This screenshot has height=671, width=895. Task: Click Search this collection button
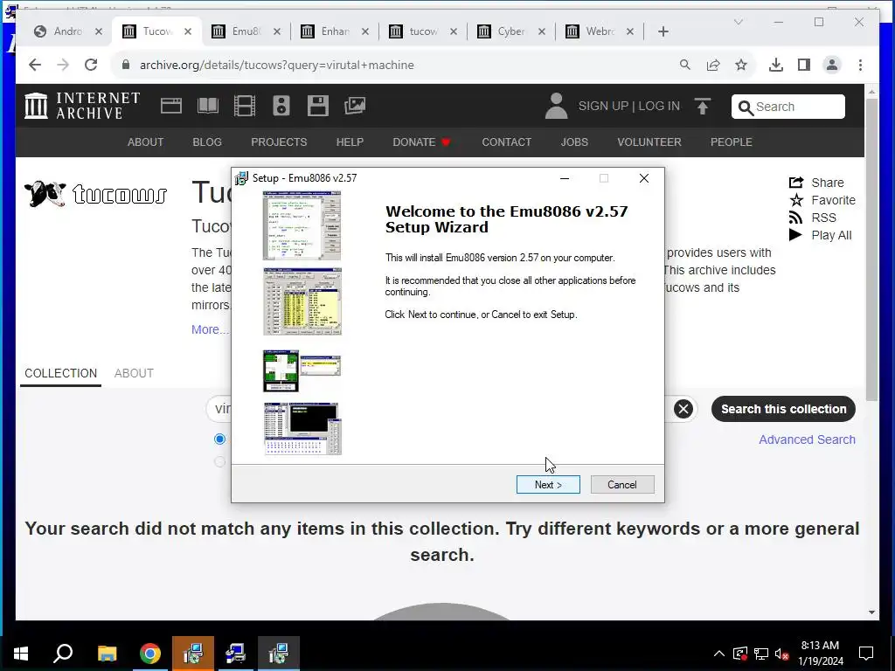(783, 409)
